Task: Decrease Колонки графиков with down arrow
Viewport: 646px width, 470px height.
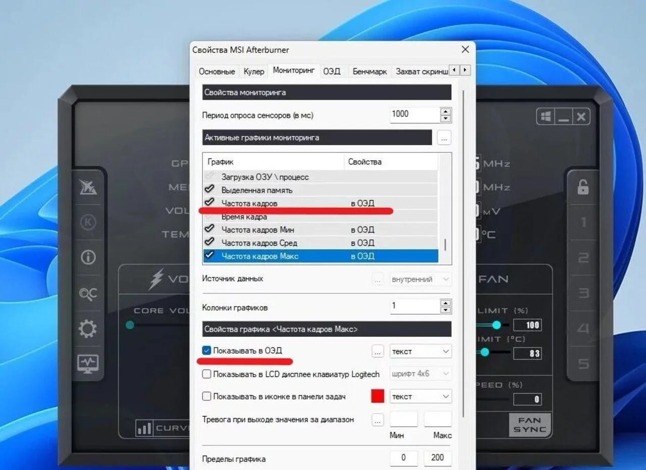Action: pyautogui.click(x=446, y=311)
